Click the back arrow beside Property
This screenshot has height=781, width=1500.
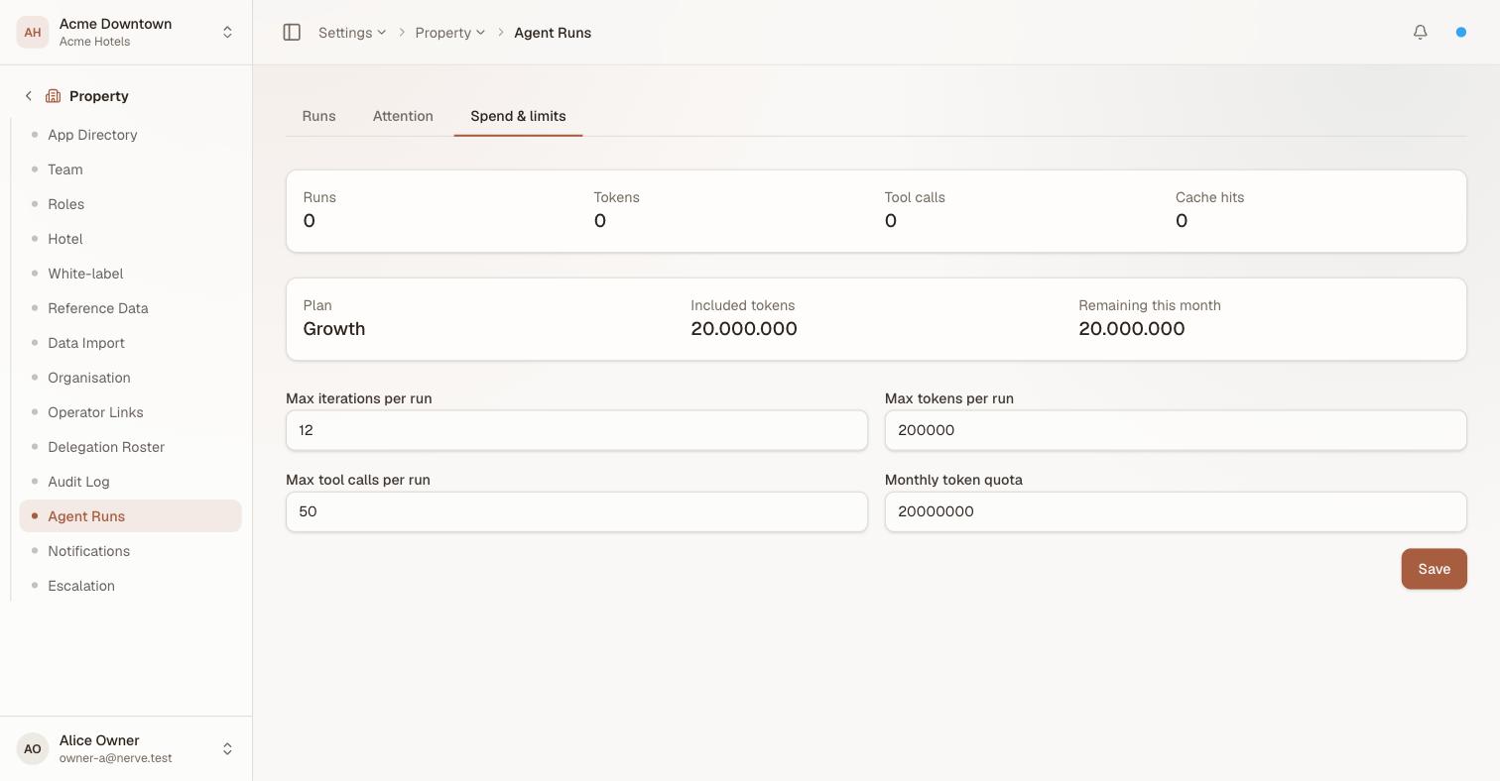(29, 96)
